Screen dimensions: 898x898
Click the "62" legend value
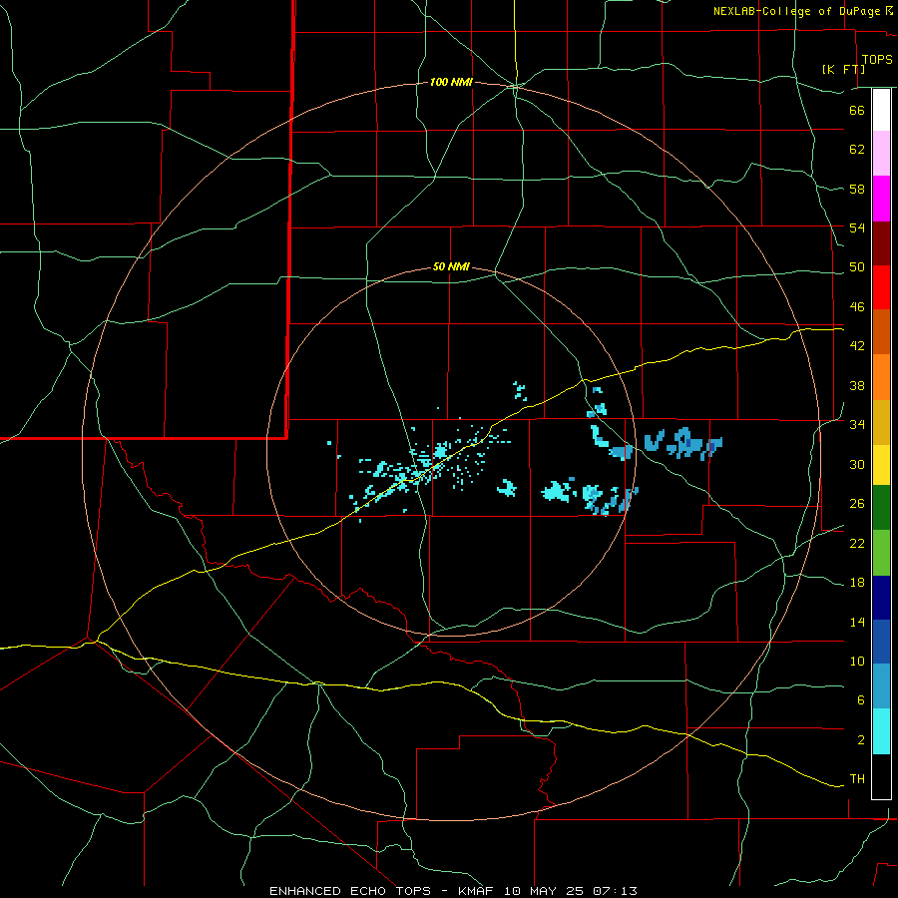pyautogui.click(x=857, y=150)
